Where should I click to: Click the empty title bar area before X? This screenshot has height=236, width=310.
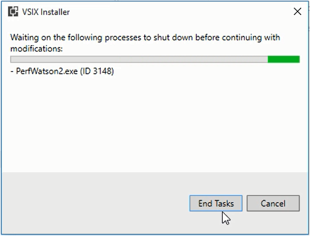180,12
